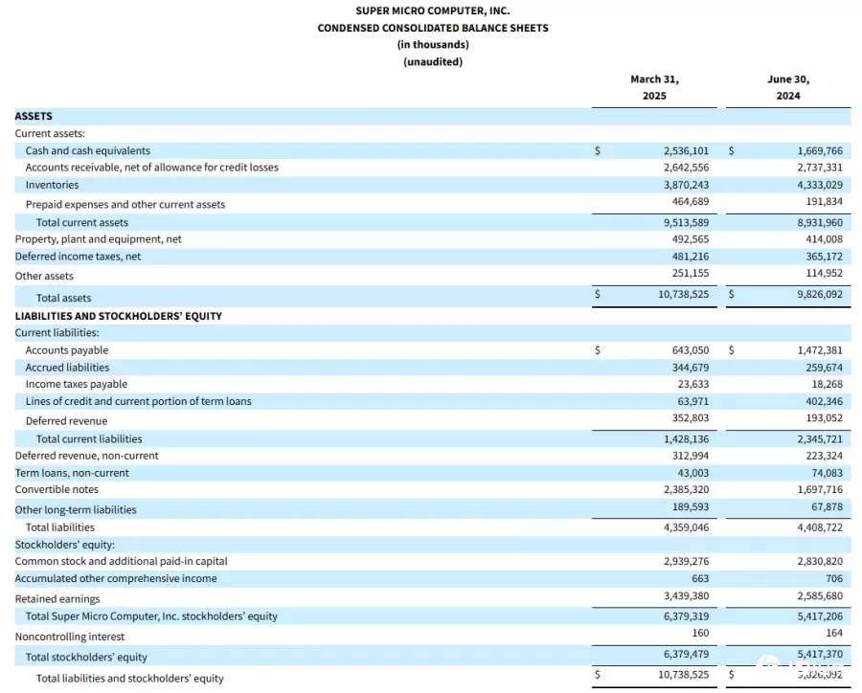Screen dimensions: 862x693
Task: Click the "Other long-term liabilities" label
Action: click(x=76, y=510)
